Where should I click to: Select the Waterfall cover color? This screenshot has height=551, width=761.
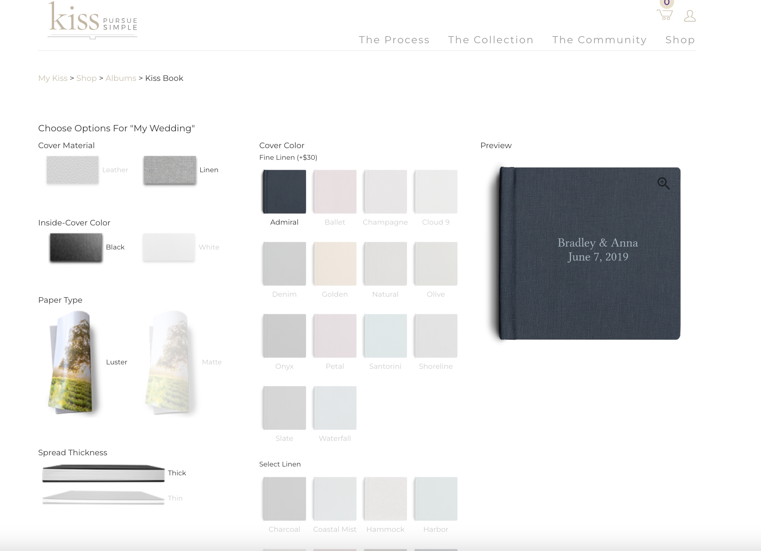point(334,408)
